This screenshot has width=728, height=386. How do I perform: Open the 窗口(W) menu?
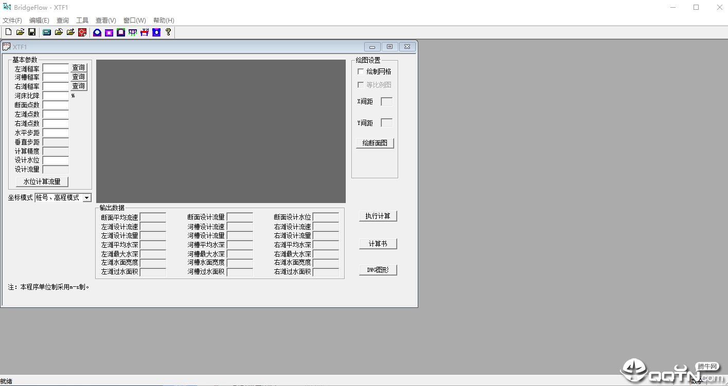135,21
